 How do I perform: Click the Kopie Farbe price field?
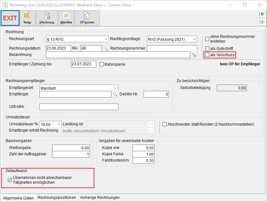[144, 154]
